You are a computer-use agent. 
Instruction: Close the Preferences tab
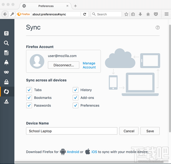[67, 6]
